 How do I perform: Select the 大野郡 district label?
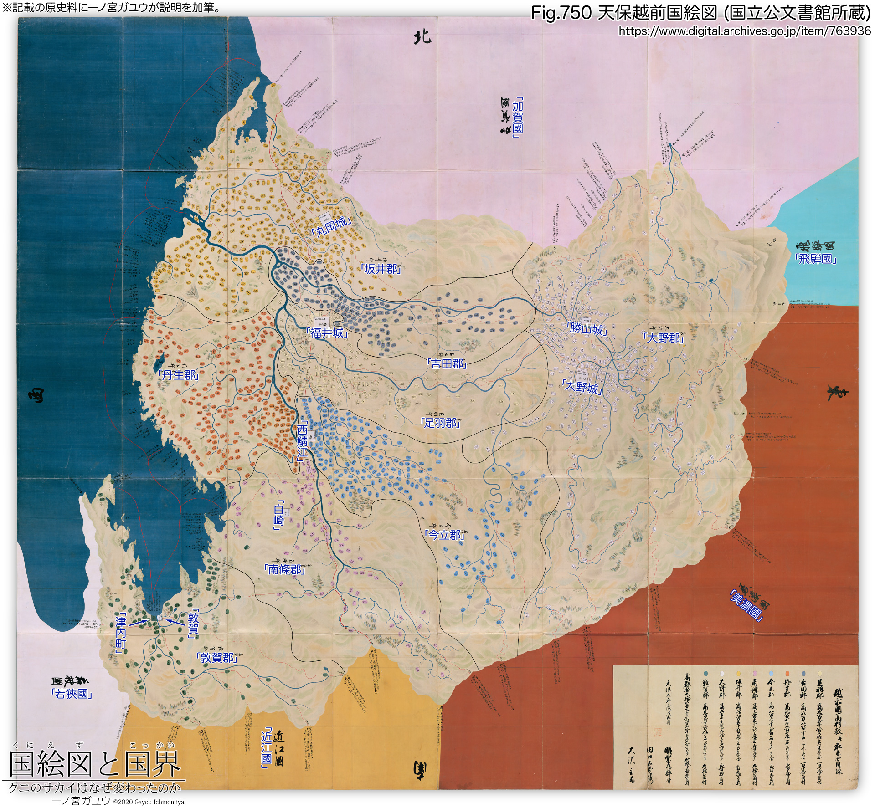click(x=664, y=338)
